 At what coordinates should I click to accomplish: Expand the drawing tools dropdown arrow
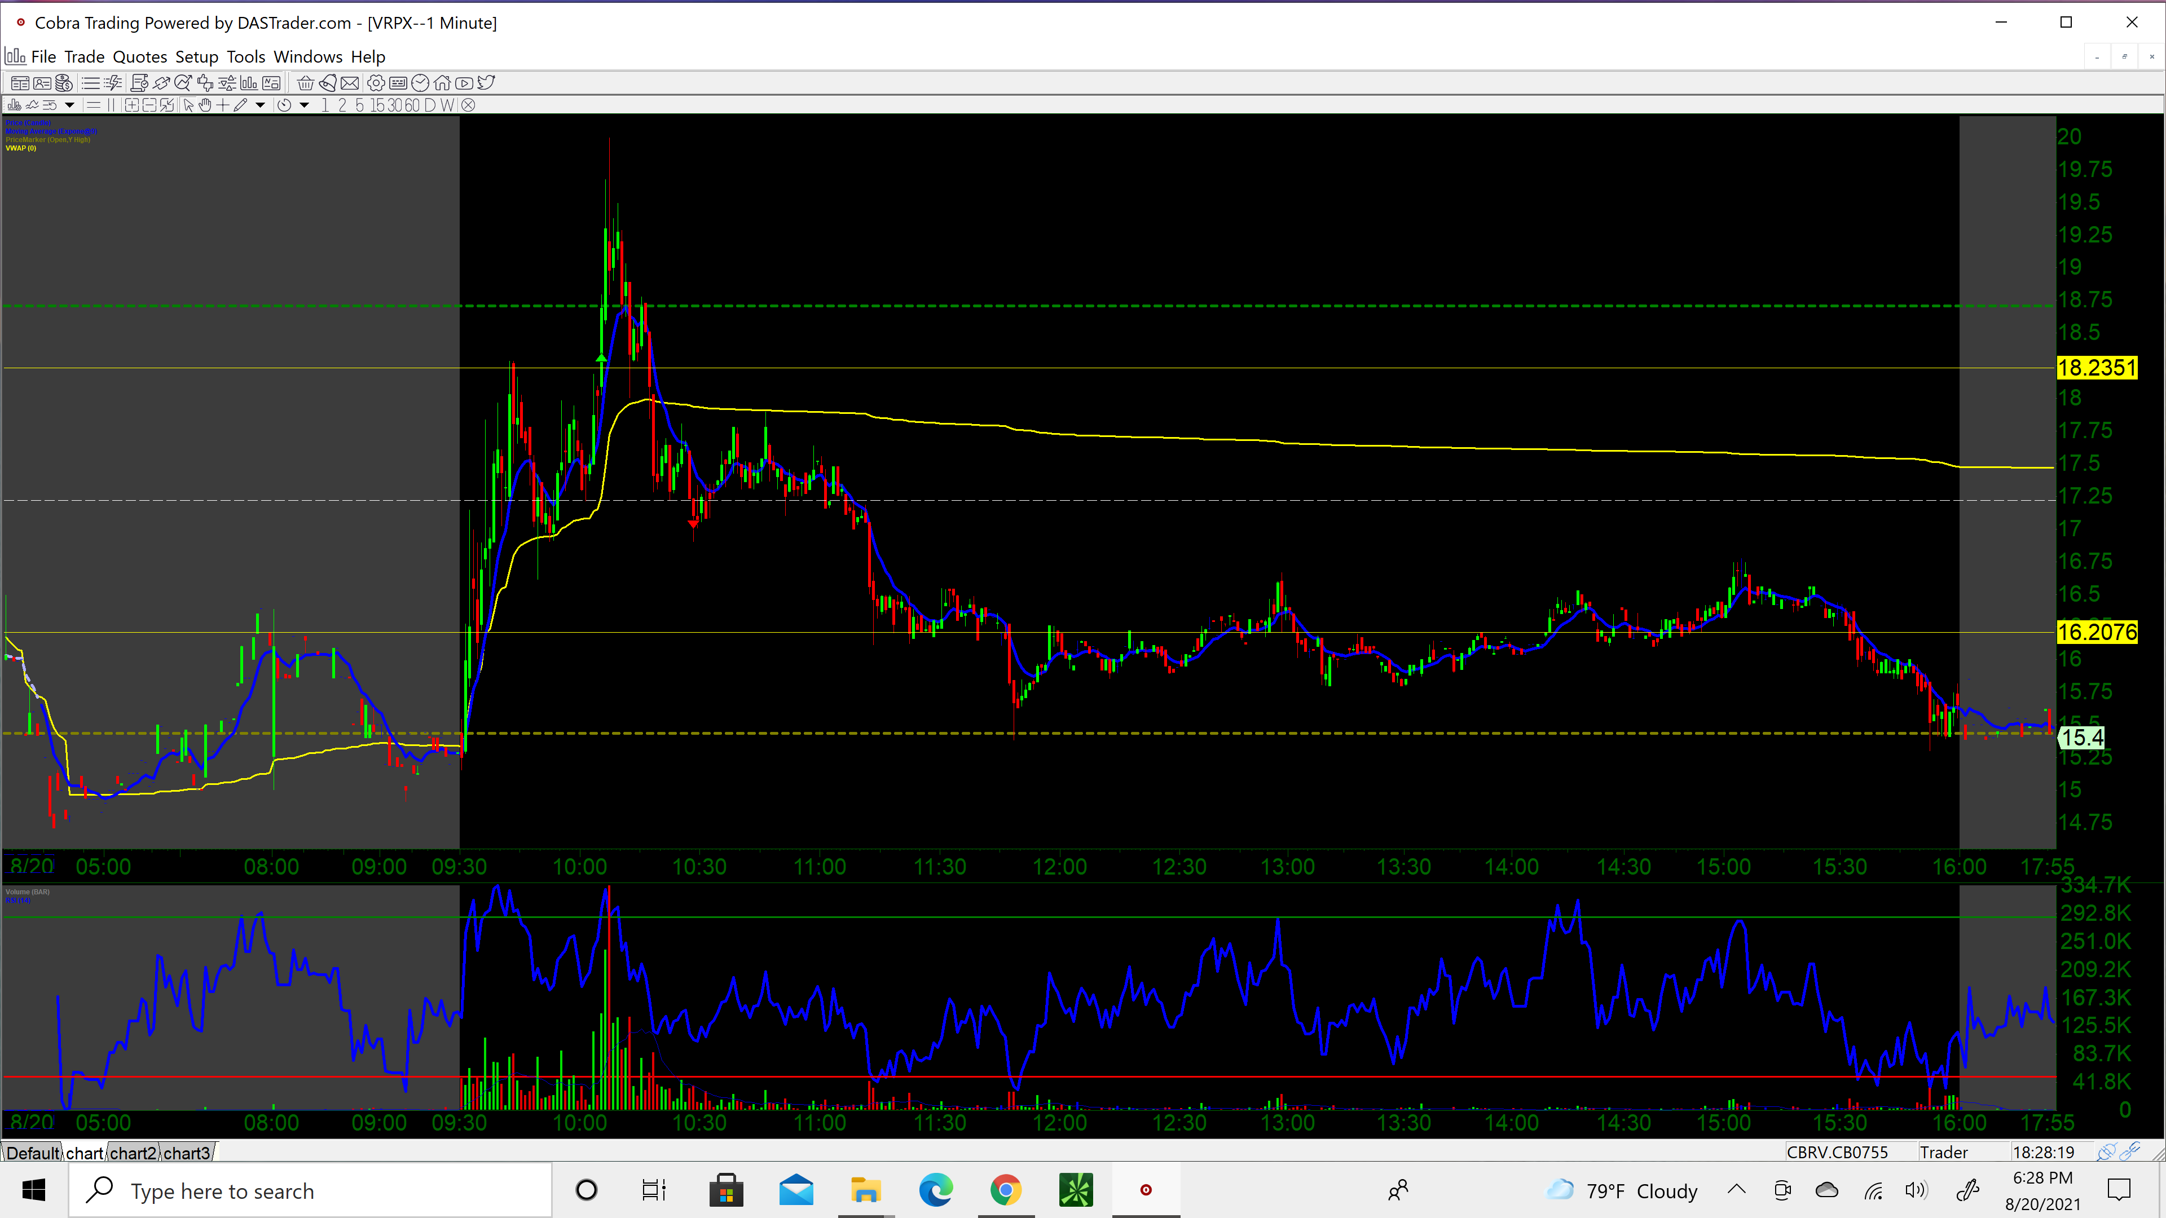(x=261, y=105)
